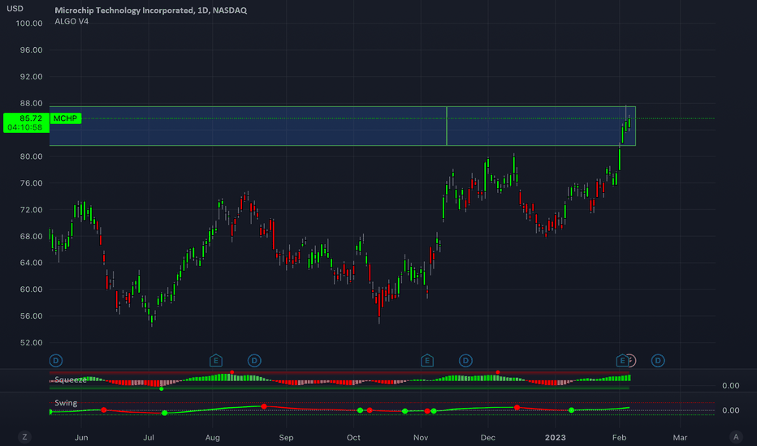
Task: Click the 04:10:58 bar countdown timer
Action: pyautogui.click(x=26, y=128)
